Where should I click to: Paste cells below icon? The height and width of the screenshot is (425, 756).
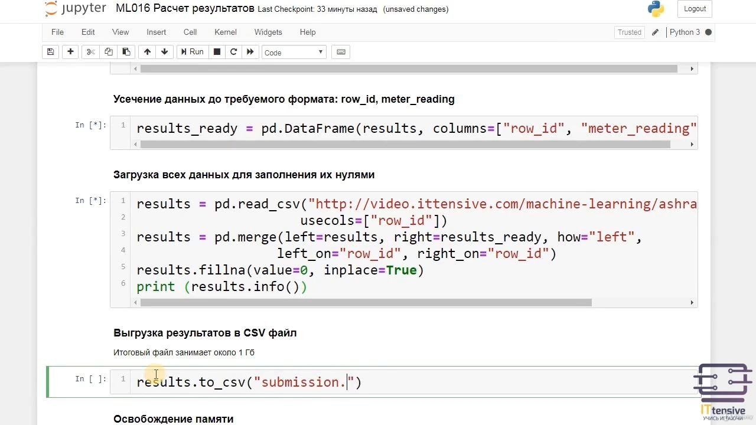click(126, 52)
